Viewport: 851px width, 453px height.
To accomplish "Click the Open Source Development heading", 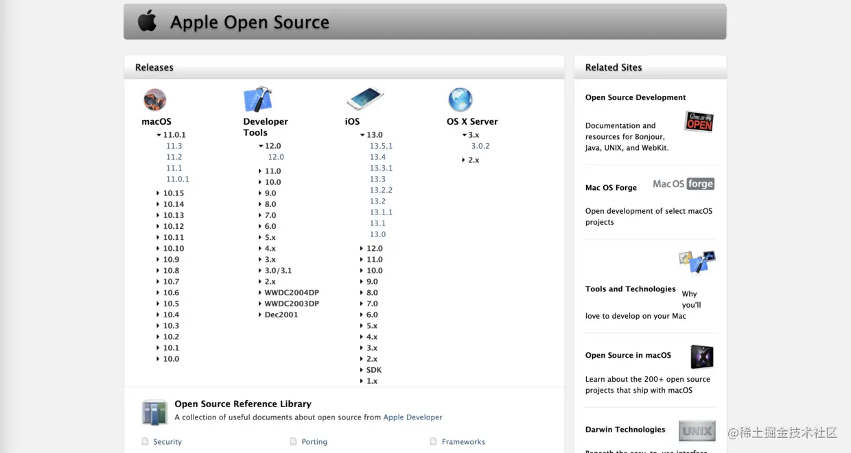I will (636, 97).
